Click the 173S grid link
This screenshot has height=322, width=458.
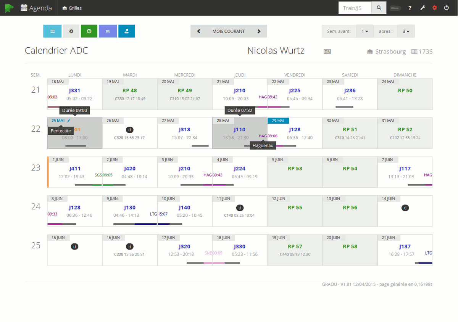tap(422, 52)
